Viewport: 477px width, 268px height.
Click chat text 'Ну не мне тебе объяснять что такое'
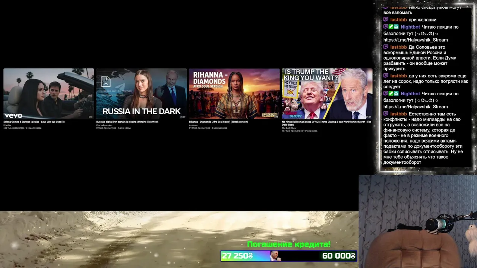(x=423, y=154)
